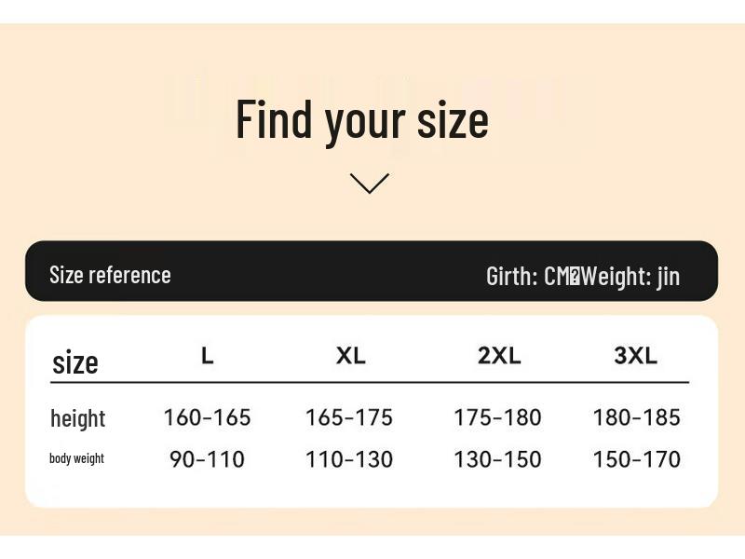Select the 2XL size column header
Screen dimensions: 745x559
[x=499, y=355]
